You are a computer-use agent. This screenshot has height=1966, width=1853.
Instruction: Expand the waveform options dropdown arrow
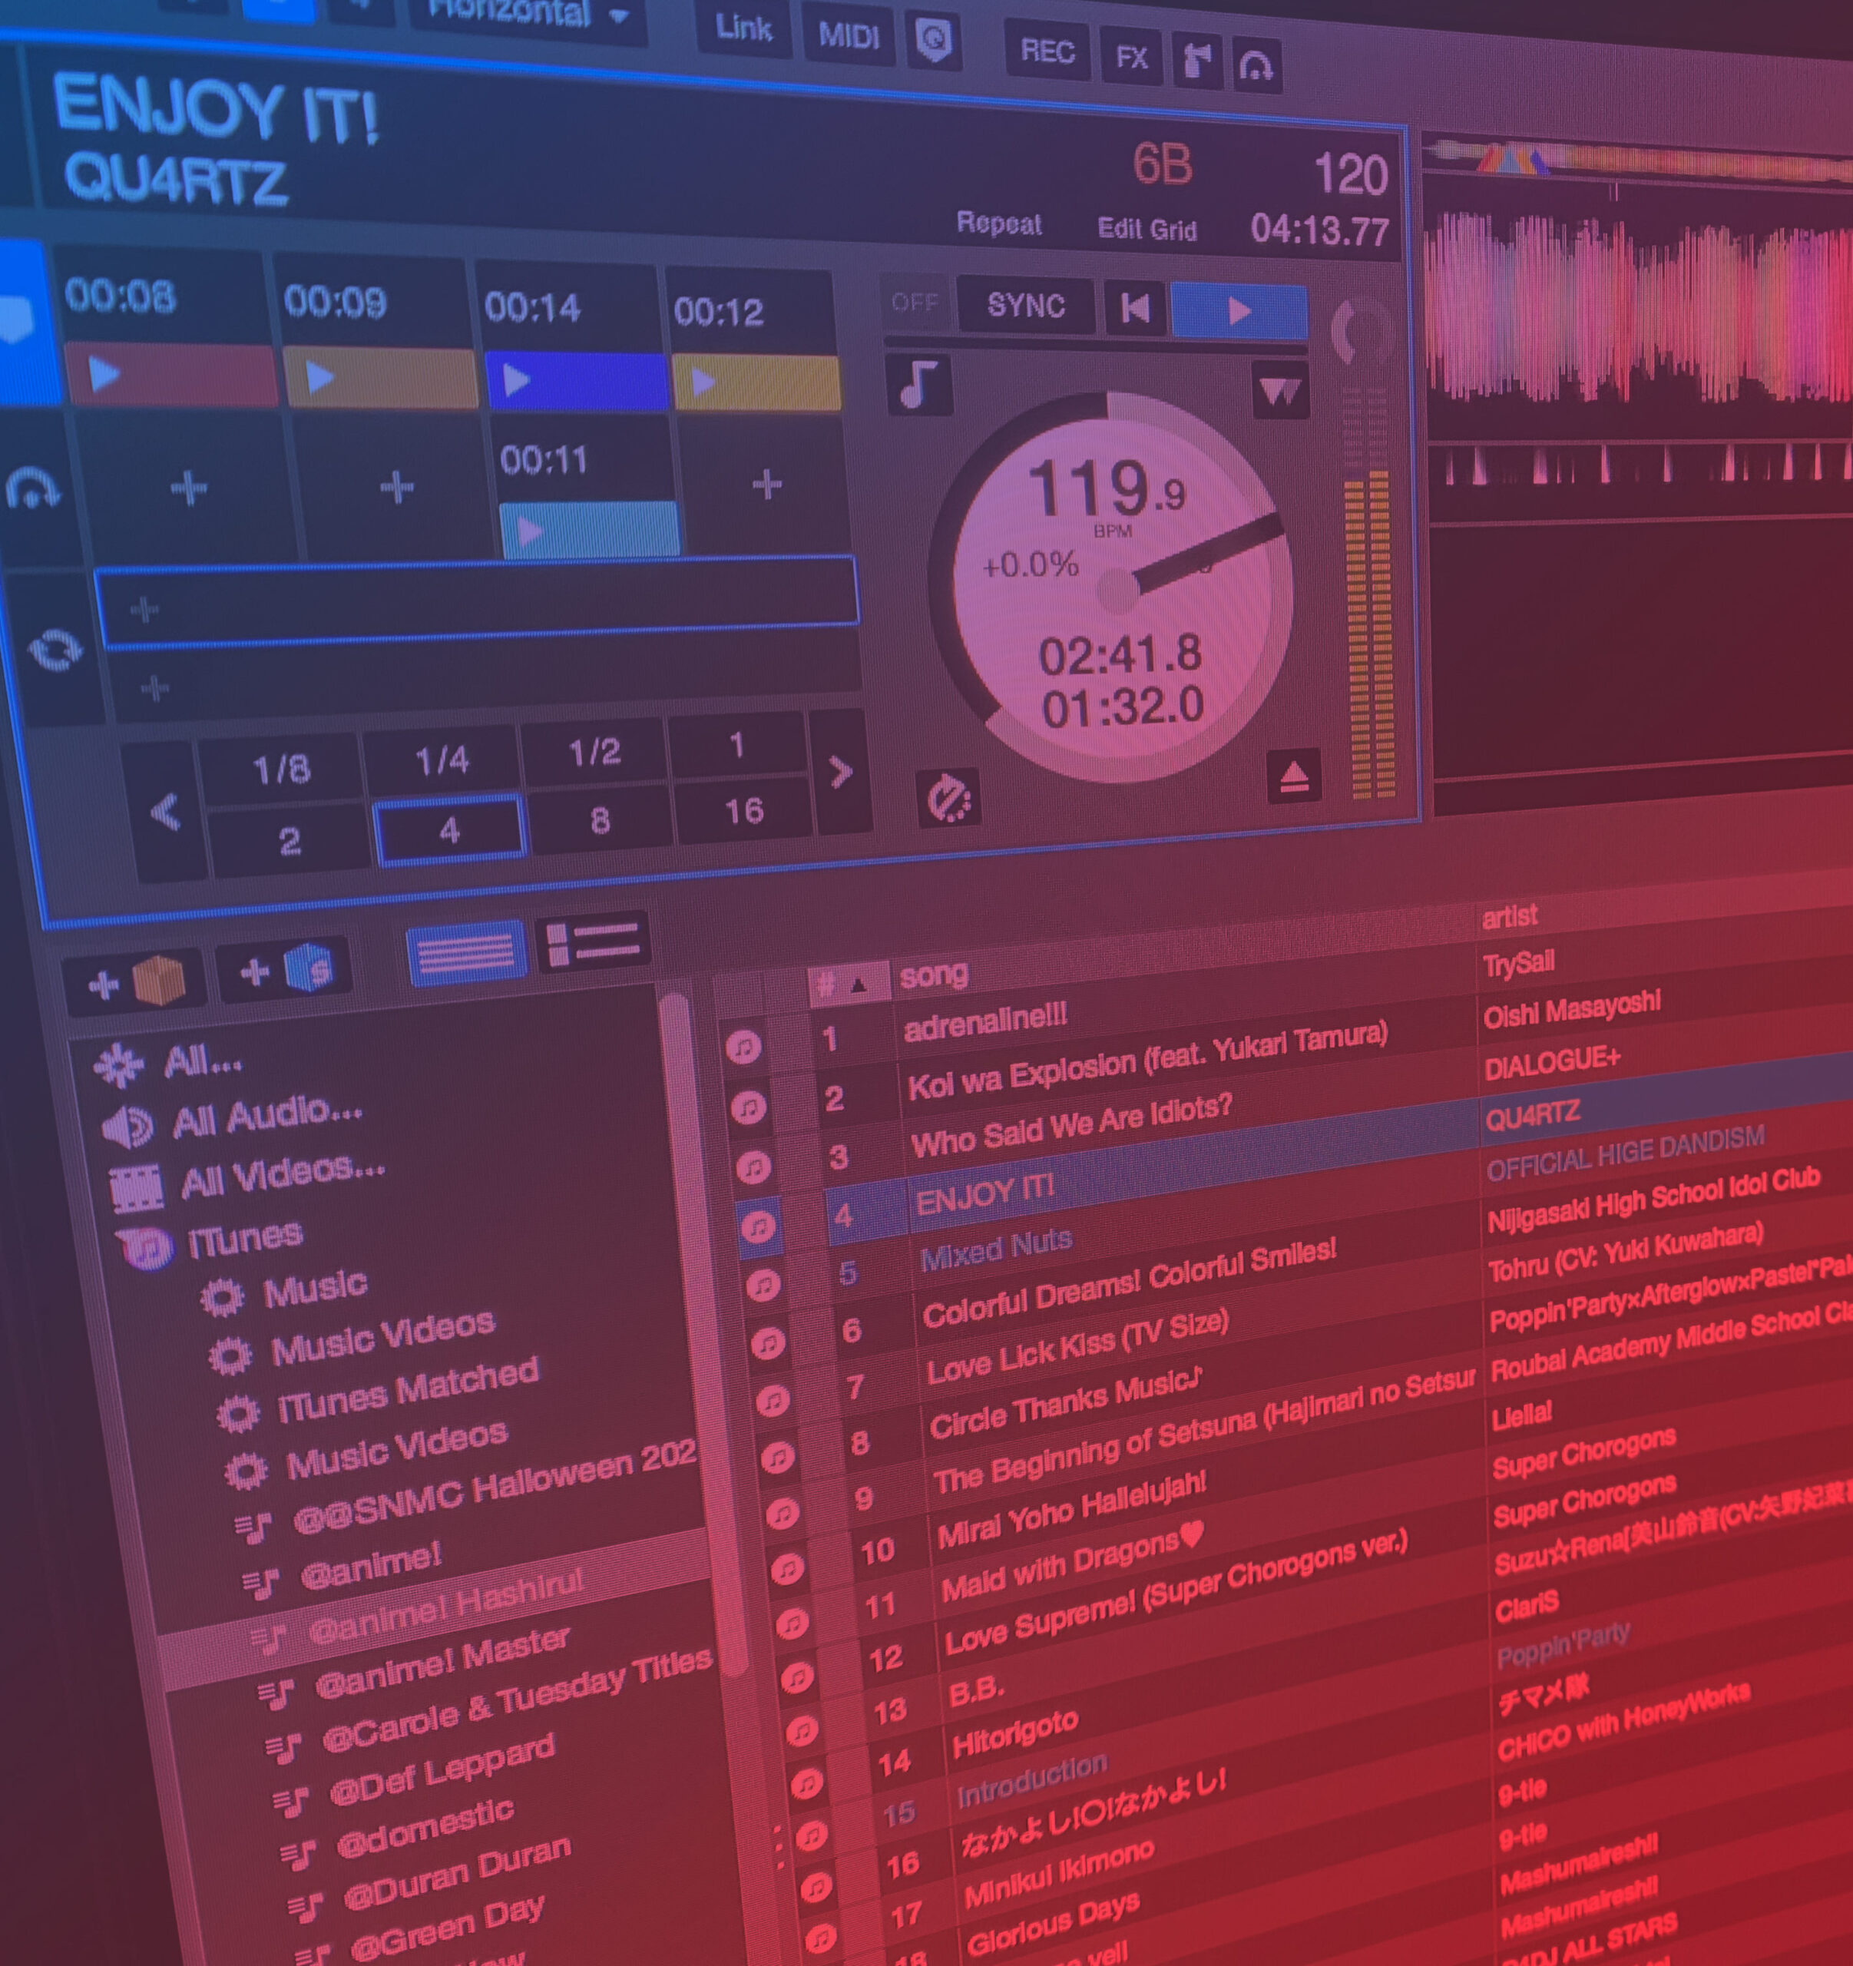coord(1280,392)
